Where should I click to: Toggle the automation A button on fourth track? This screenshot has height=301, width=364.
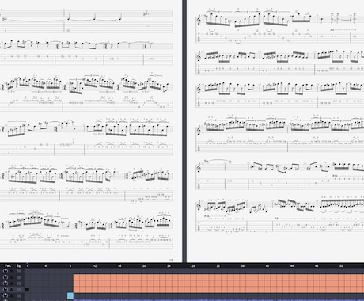click(x=11, y=290)
